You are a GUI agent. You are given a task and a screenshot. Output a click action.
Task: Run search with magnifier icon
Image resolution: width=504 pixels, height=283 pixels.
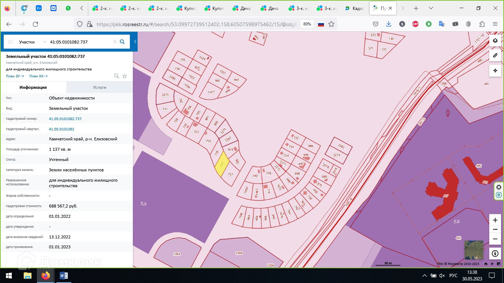[122, 42]
